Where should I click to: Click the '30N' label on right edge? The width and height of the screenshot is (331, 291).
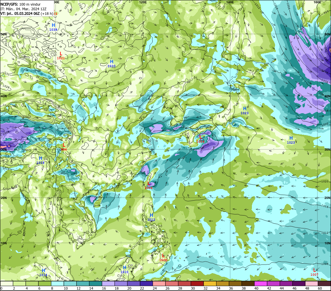pyautogui.click(x=327, y=149)
